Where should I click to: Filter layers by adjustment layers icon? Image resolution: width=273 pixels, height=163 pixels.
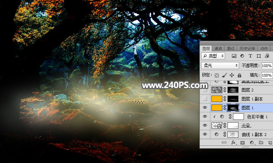(x=242, y=56)
